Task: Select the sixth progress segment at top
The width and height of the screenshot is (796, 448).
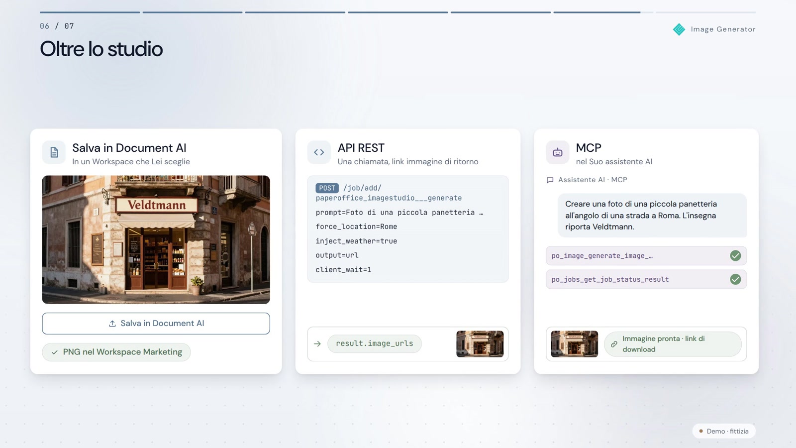Action: coord(603,12)
